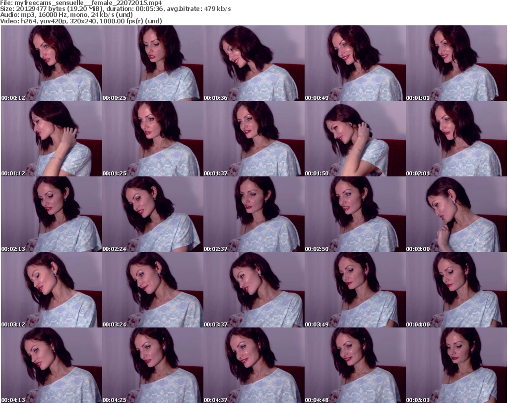The width and height of the screenshot is (508, 403).
Task: Pick the preview frame at 00:02:37
Action: pyautogui.click(x=254, y=215)
